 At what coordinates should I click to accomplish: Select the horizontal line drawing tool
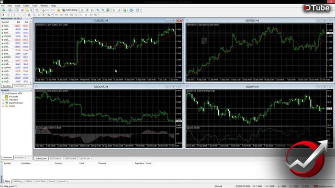(19, 15)
